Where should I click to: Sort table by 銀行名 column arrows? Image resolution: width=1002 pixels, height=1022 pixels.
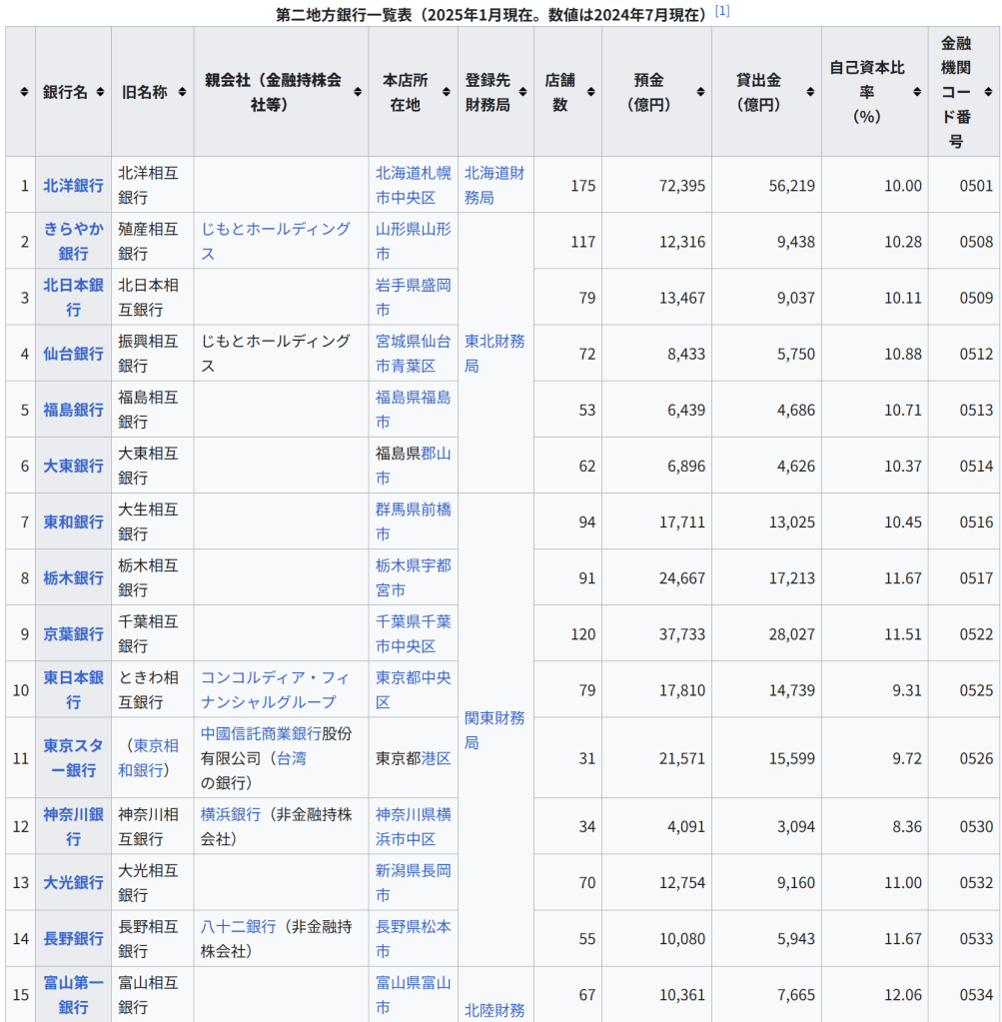(98, 92)
